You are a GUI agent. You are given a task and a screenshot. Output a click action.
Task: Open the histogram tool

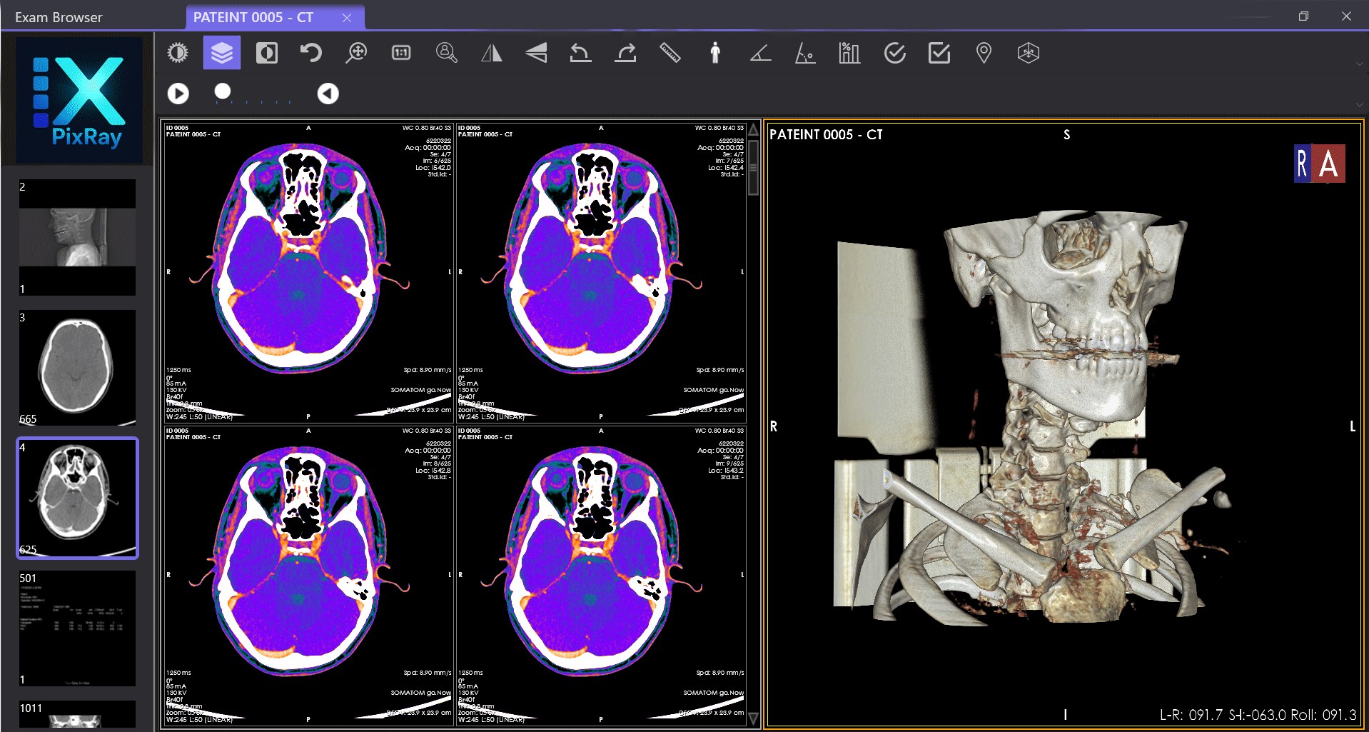click(849, 52)
